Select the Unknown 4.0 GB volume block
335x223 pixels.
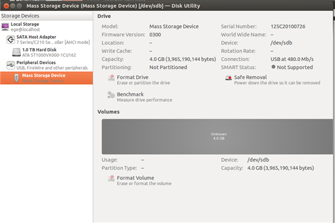(217, 136)
